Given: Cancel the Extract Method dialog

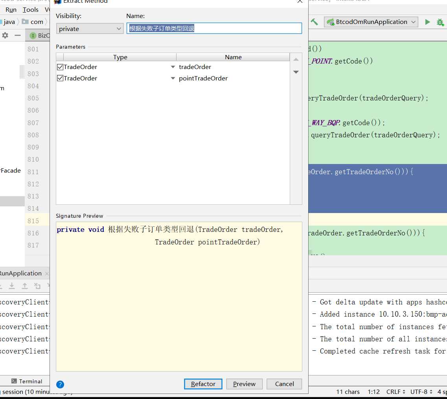Looking at the screenshot, I should (284, 384).
